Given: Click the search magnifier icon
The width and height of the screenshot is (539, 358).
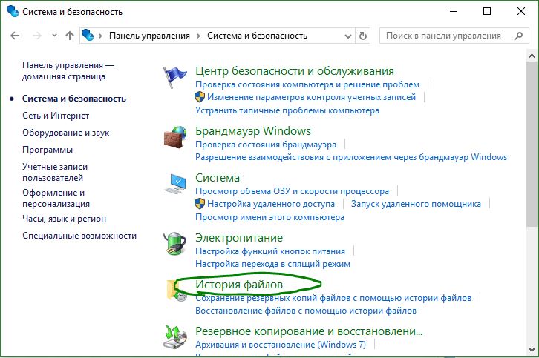Looking at the screenshot, I should point(518,36).
